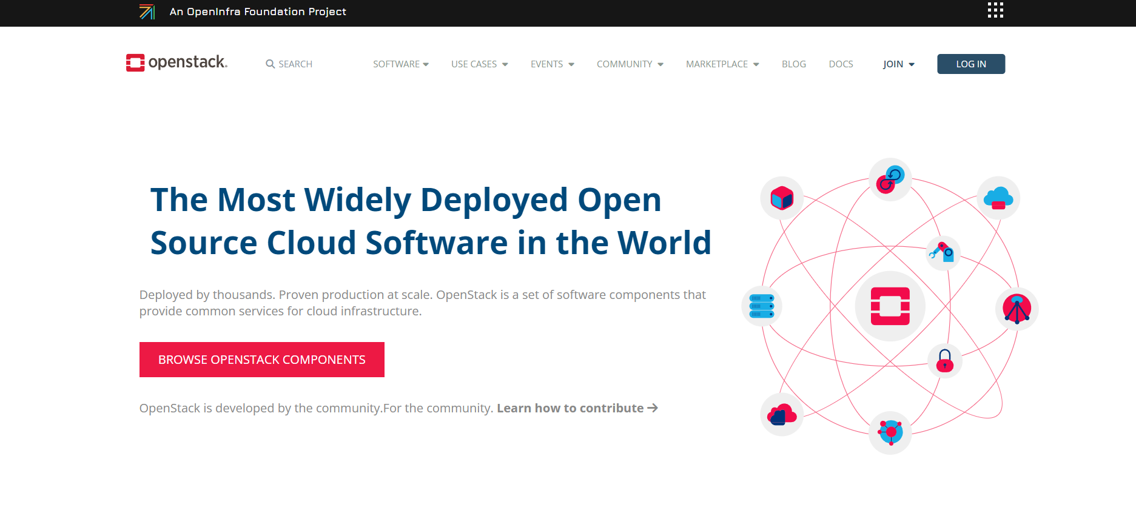1136x527 pixels.
Task: Click the openstack logo
Action: tap(176, 62)
